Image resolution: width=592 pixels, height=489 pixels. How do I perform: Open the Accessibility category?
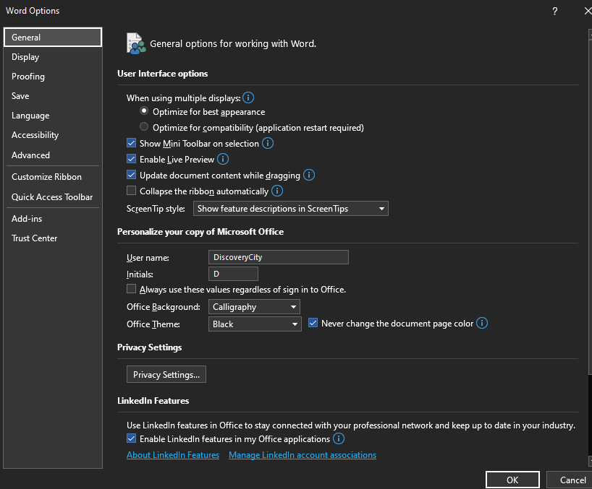point(53,135)
